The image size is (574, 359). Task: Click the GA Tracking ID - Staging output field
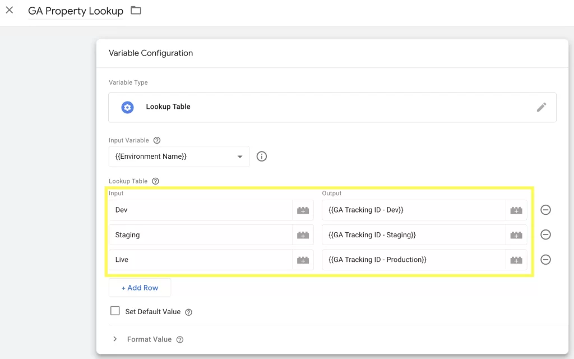pyautogui.click(x=414, y=235)
